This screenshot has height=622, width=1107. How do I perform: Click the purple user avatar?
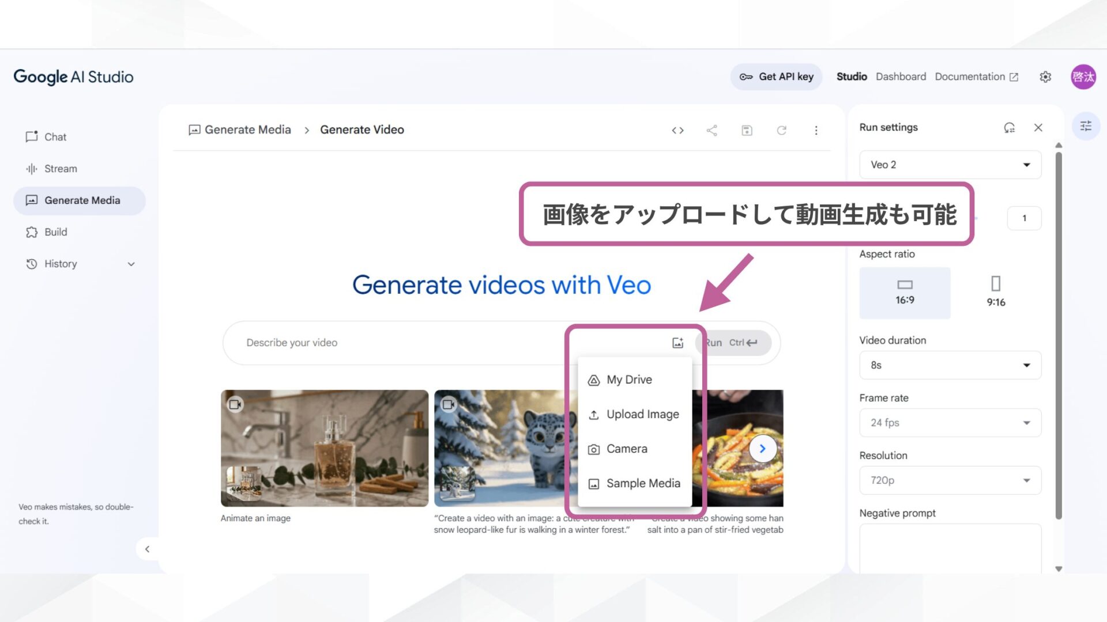tap(1083, 77)
